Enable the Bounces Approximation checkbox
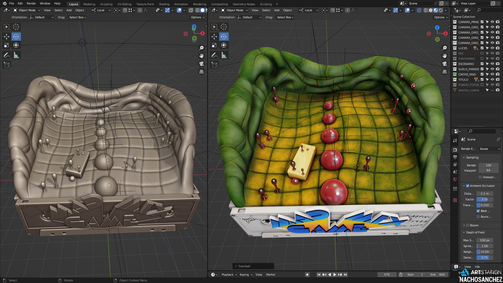 pyautogui.click(x=478, y=217)
